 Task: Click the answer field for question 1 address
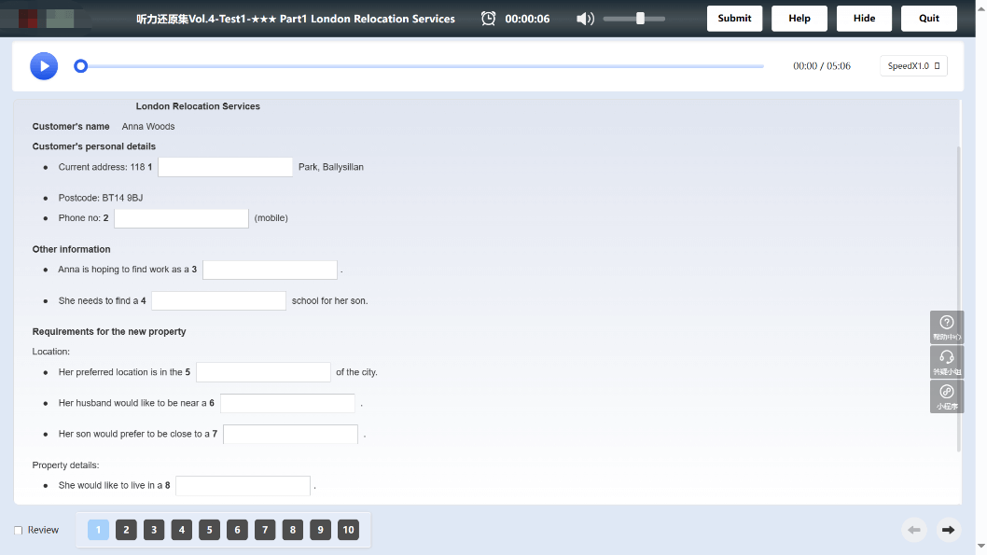(x=226, y=167)
